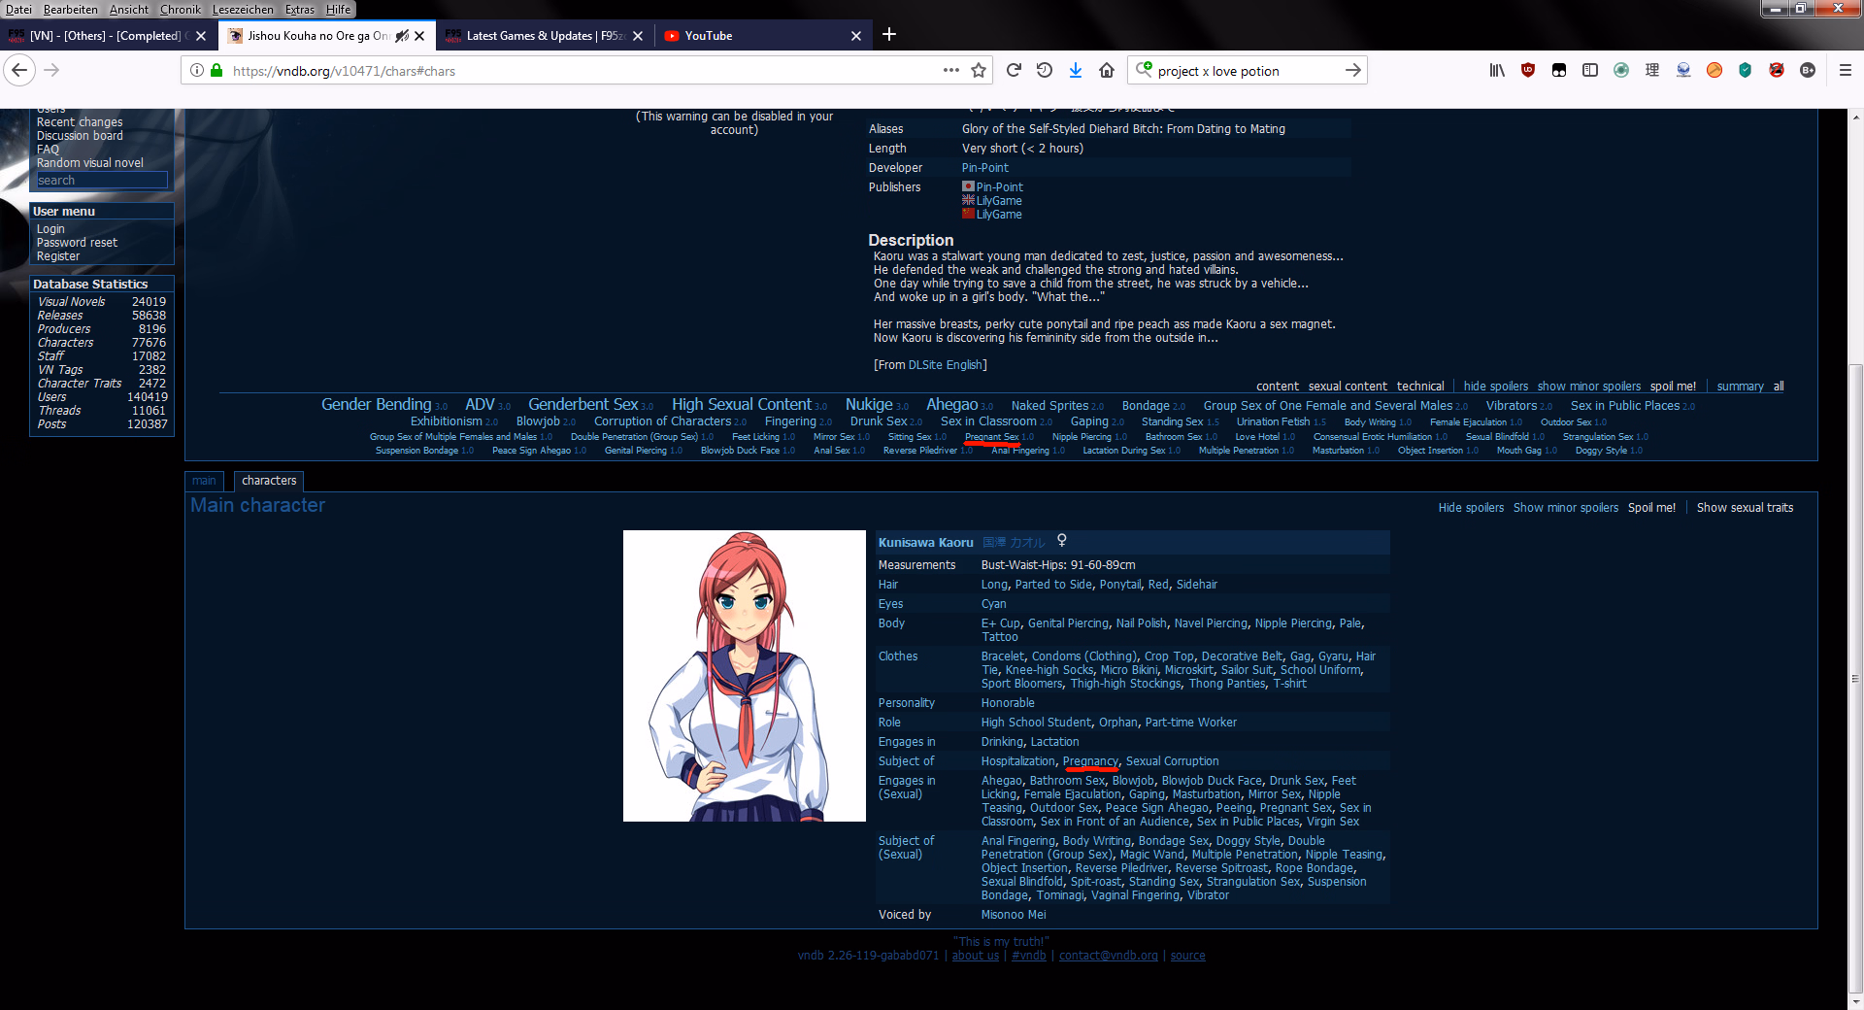
Task: Open the orange round extension icon
Action: pyautogui.click(x=1714, y=70)
